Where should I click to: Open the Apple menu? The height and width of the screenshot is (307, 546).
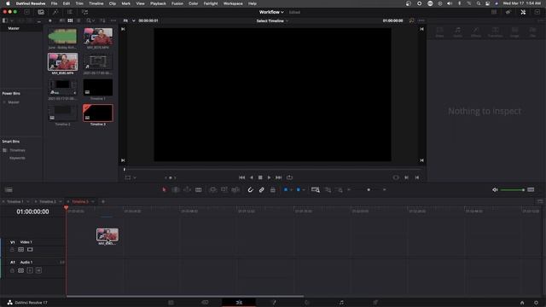[8, 3]
